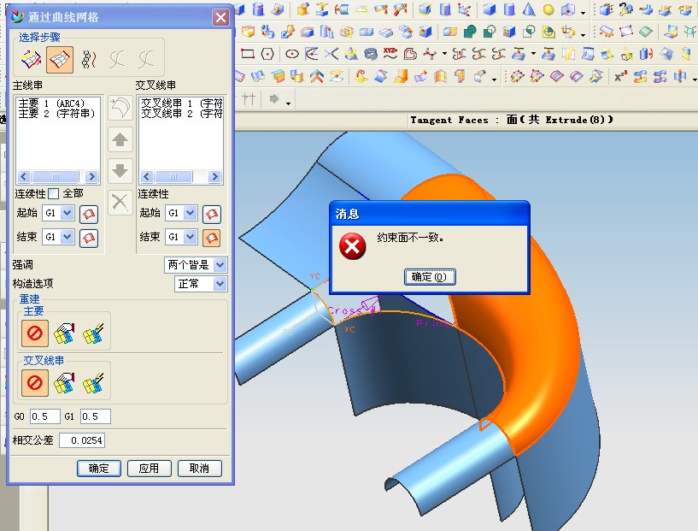
Task: Click the remove string X icon
Action: click(x=120, y=202)
